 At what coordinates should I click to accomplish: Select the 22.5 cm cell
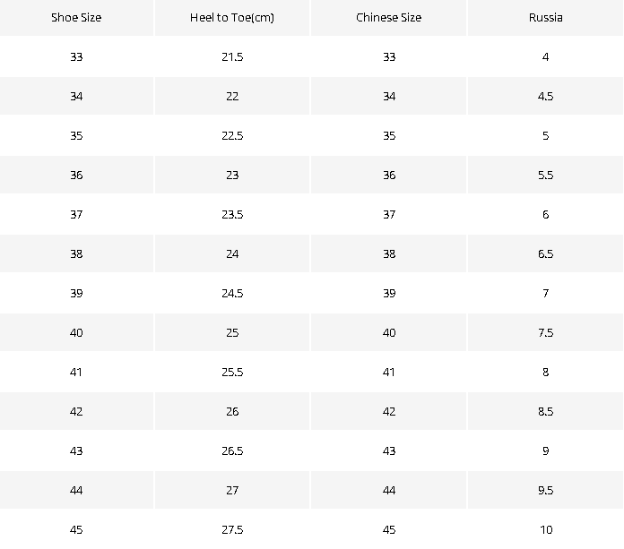pyautogui.click(x=232, y=135)
